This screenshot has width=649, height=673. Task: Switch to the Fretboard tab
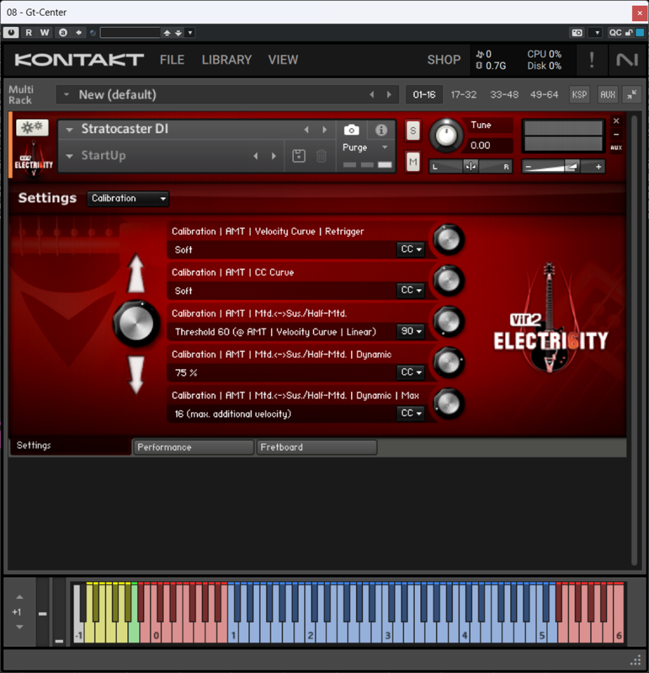(x=316, y=448)
